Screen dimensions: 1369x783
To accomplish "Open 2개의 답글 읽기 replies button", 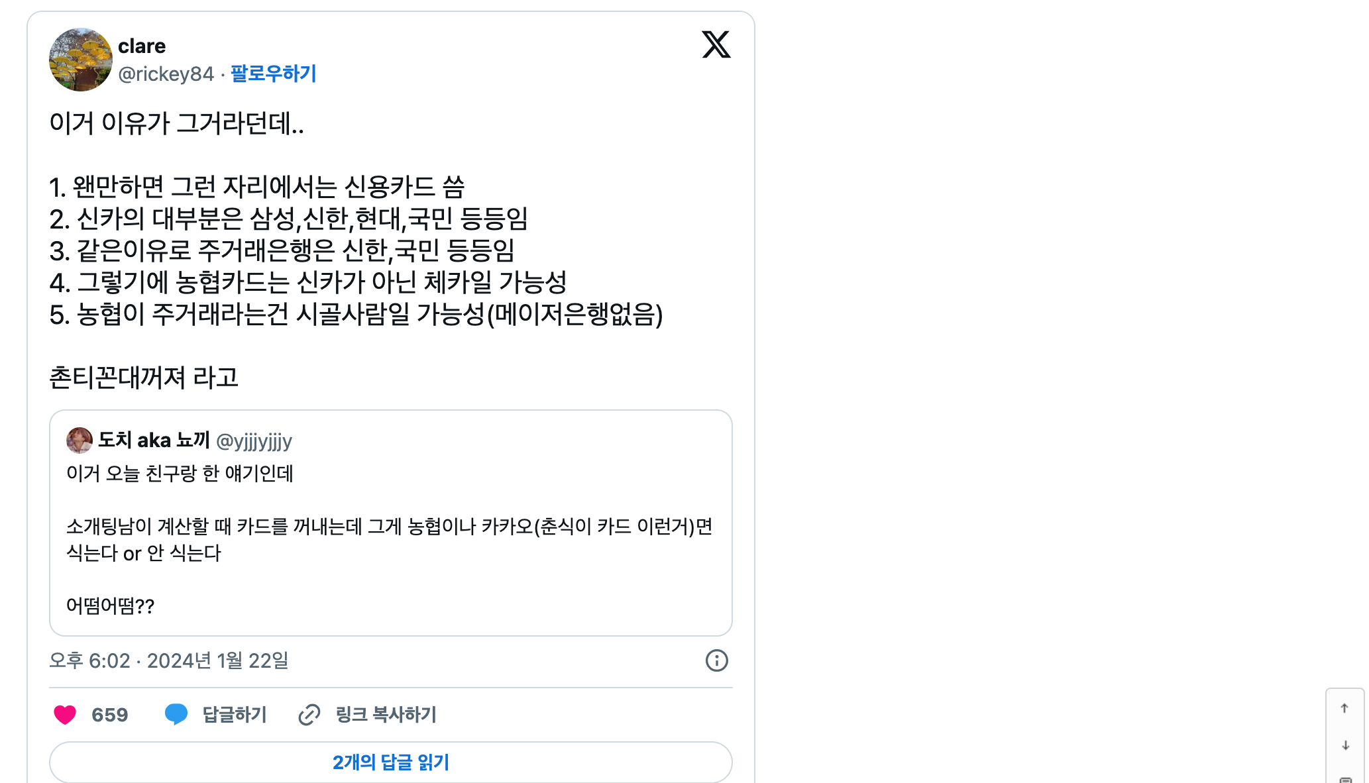I will click(x=391, y=762).
